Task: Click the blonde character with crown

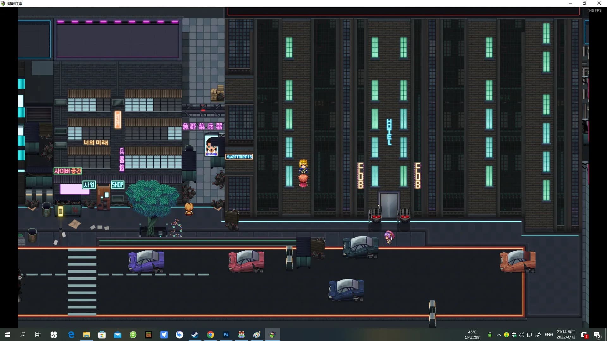Action: [x=303, y=166]
